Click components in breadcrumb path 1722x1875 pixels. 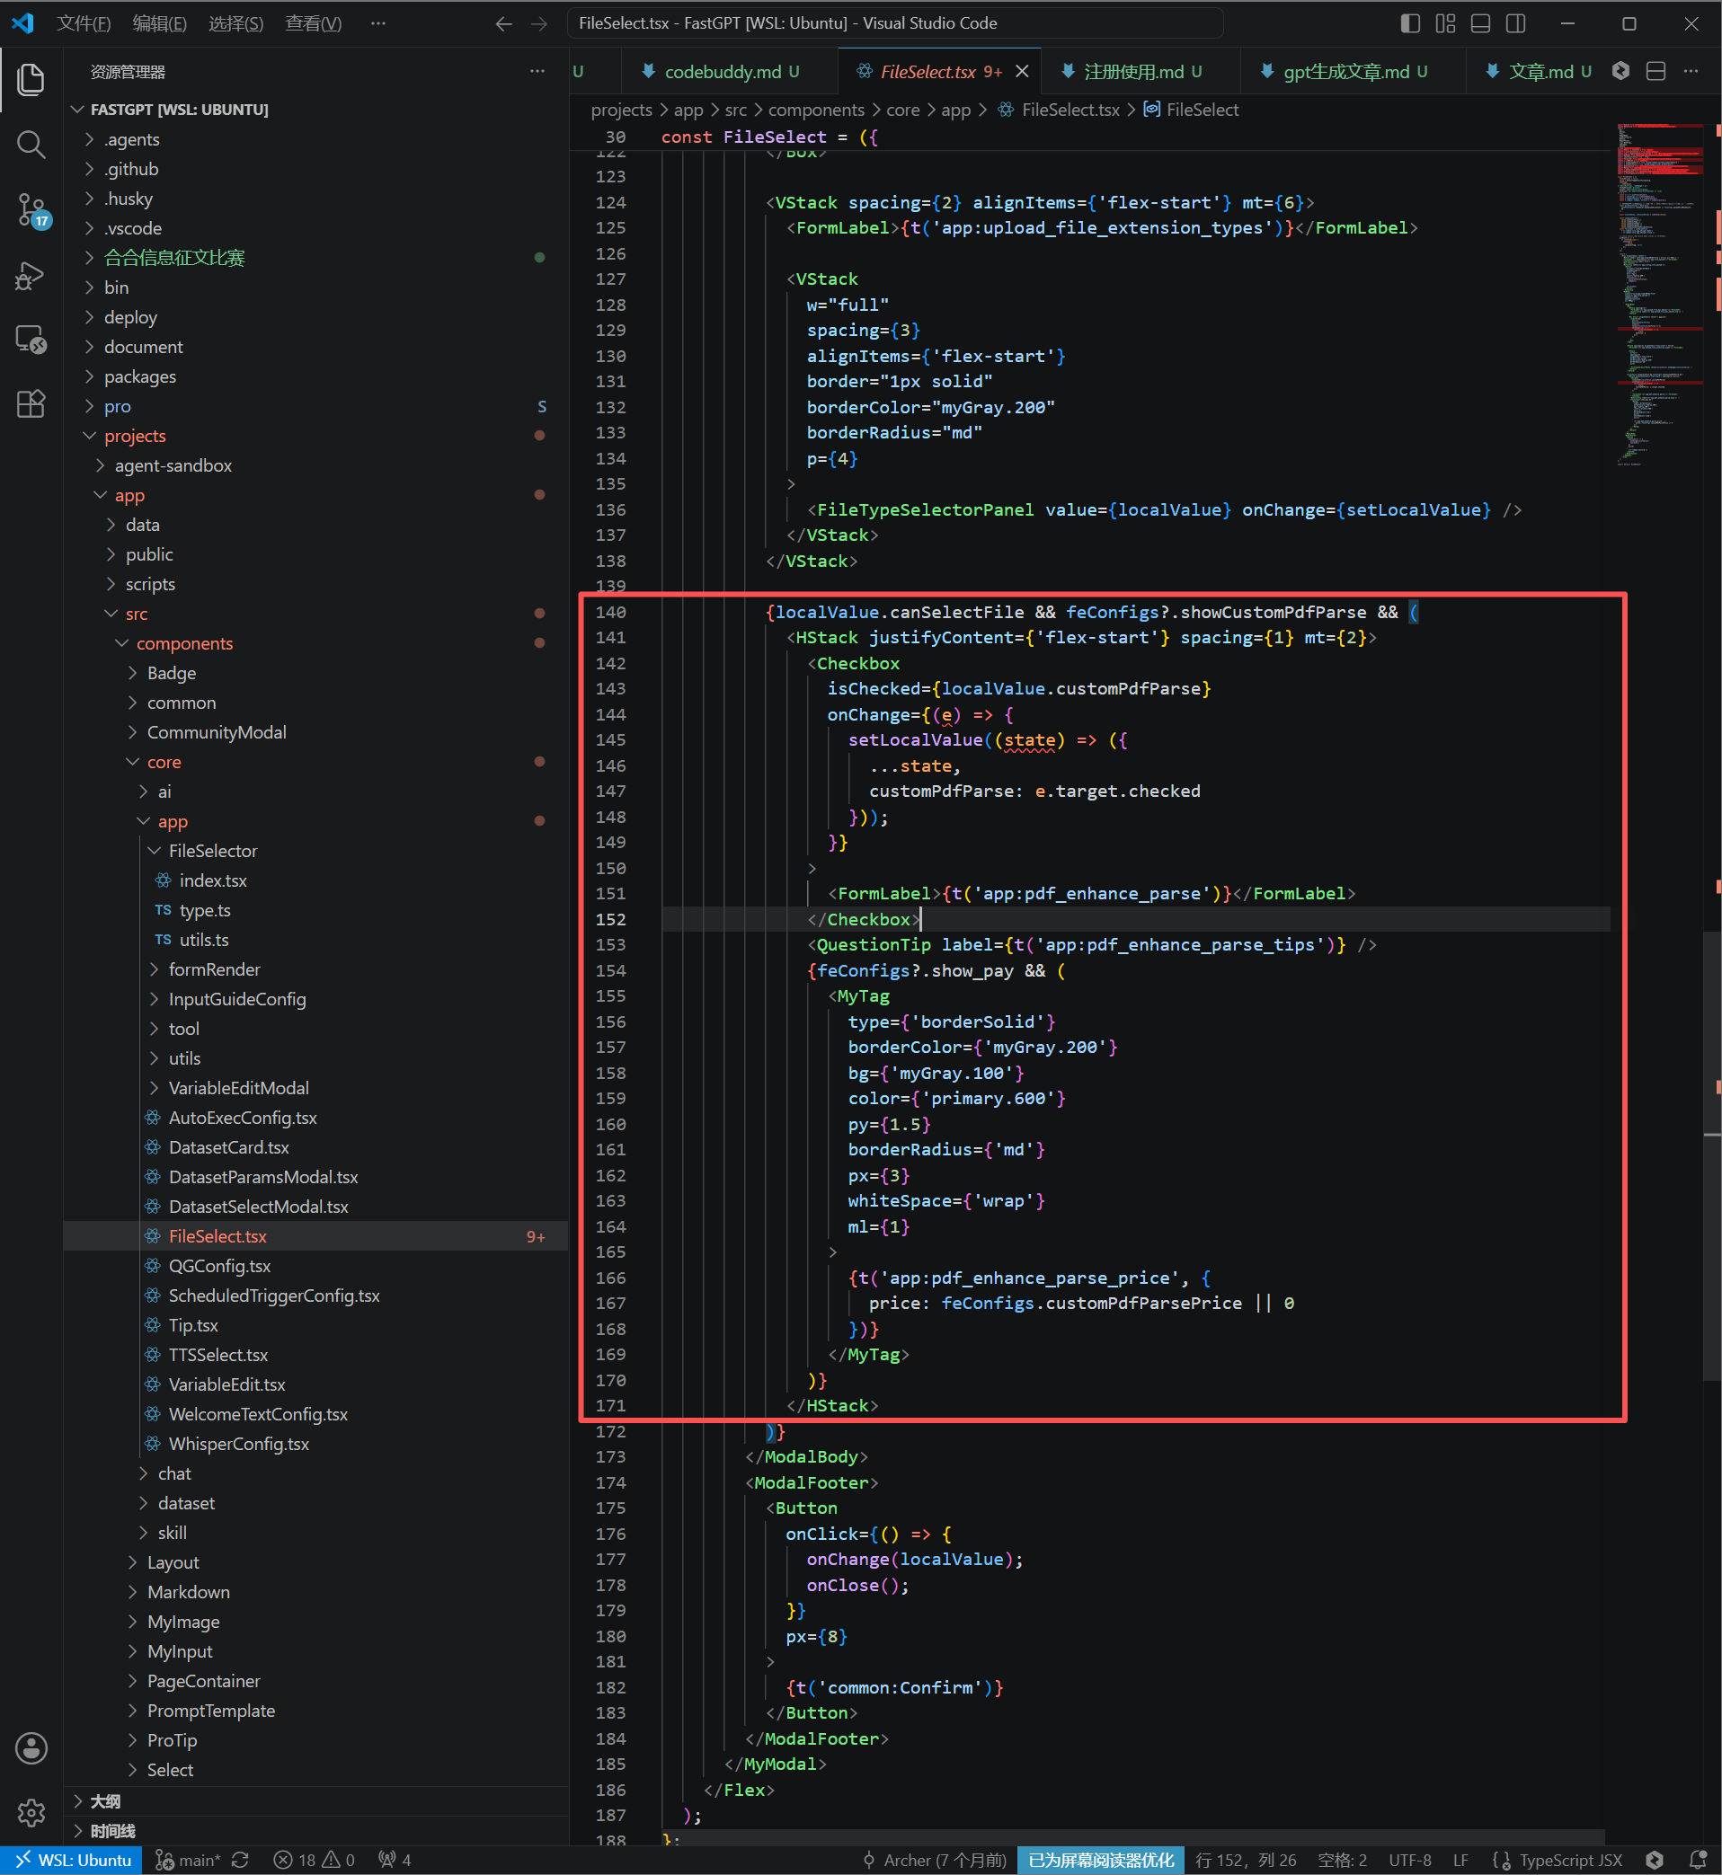816,110
